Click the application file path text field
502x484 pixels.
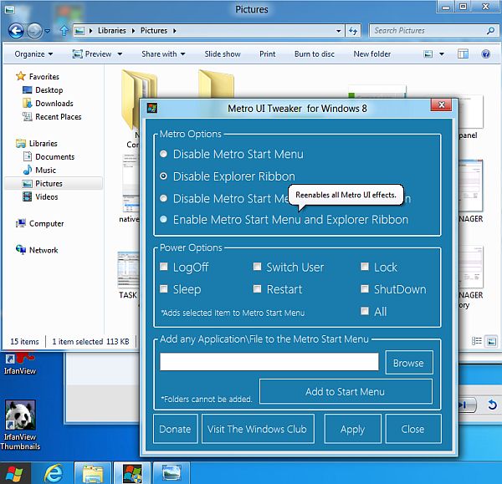(x=269, y=362)
